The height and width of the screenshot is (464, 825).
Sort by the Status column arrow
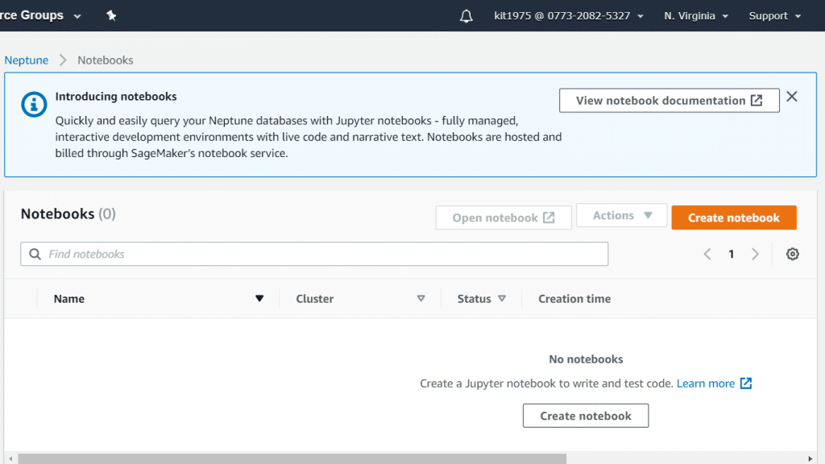502,298
